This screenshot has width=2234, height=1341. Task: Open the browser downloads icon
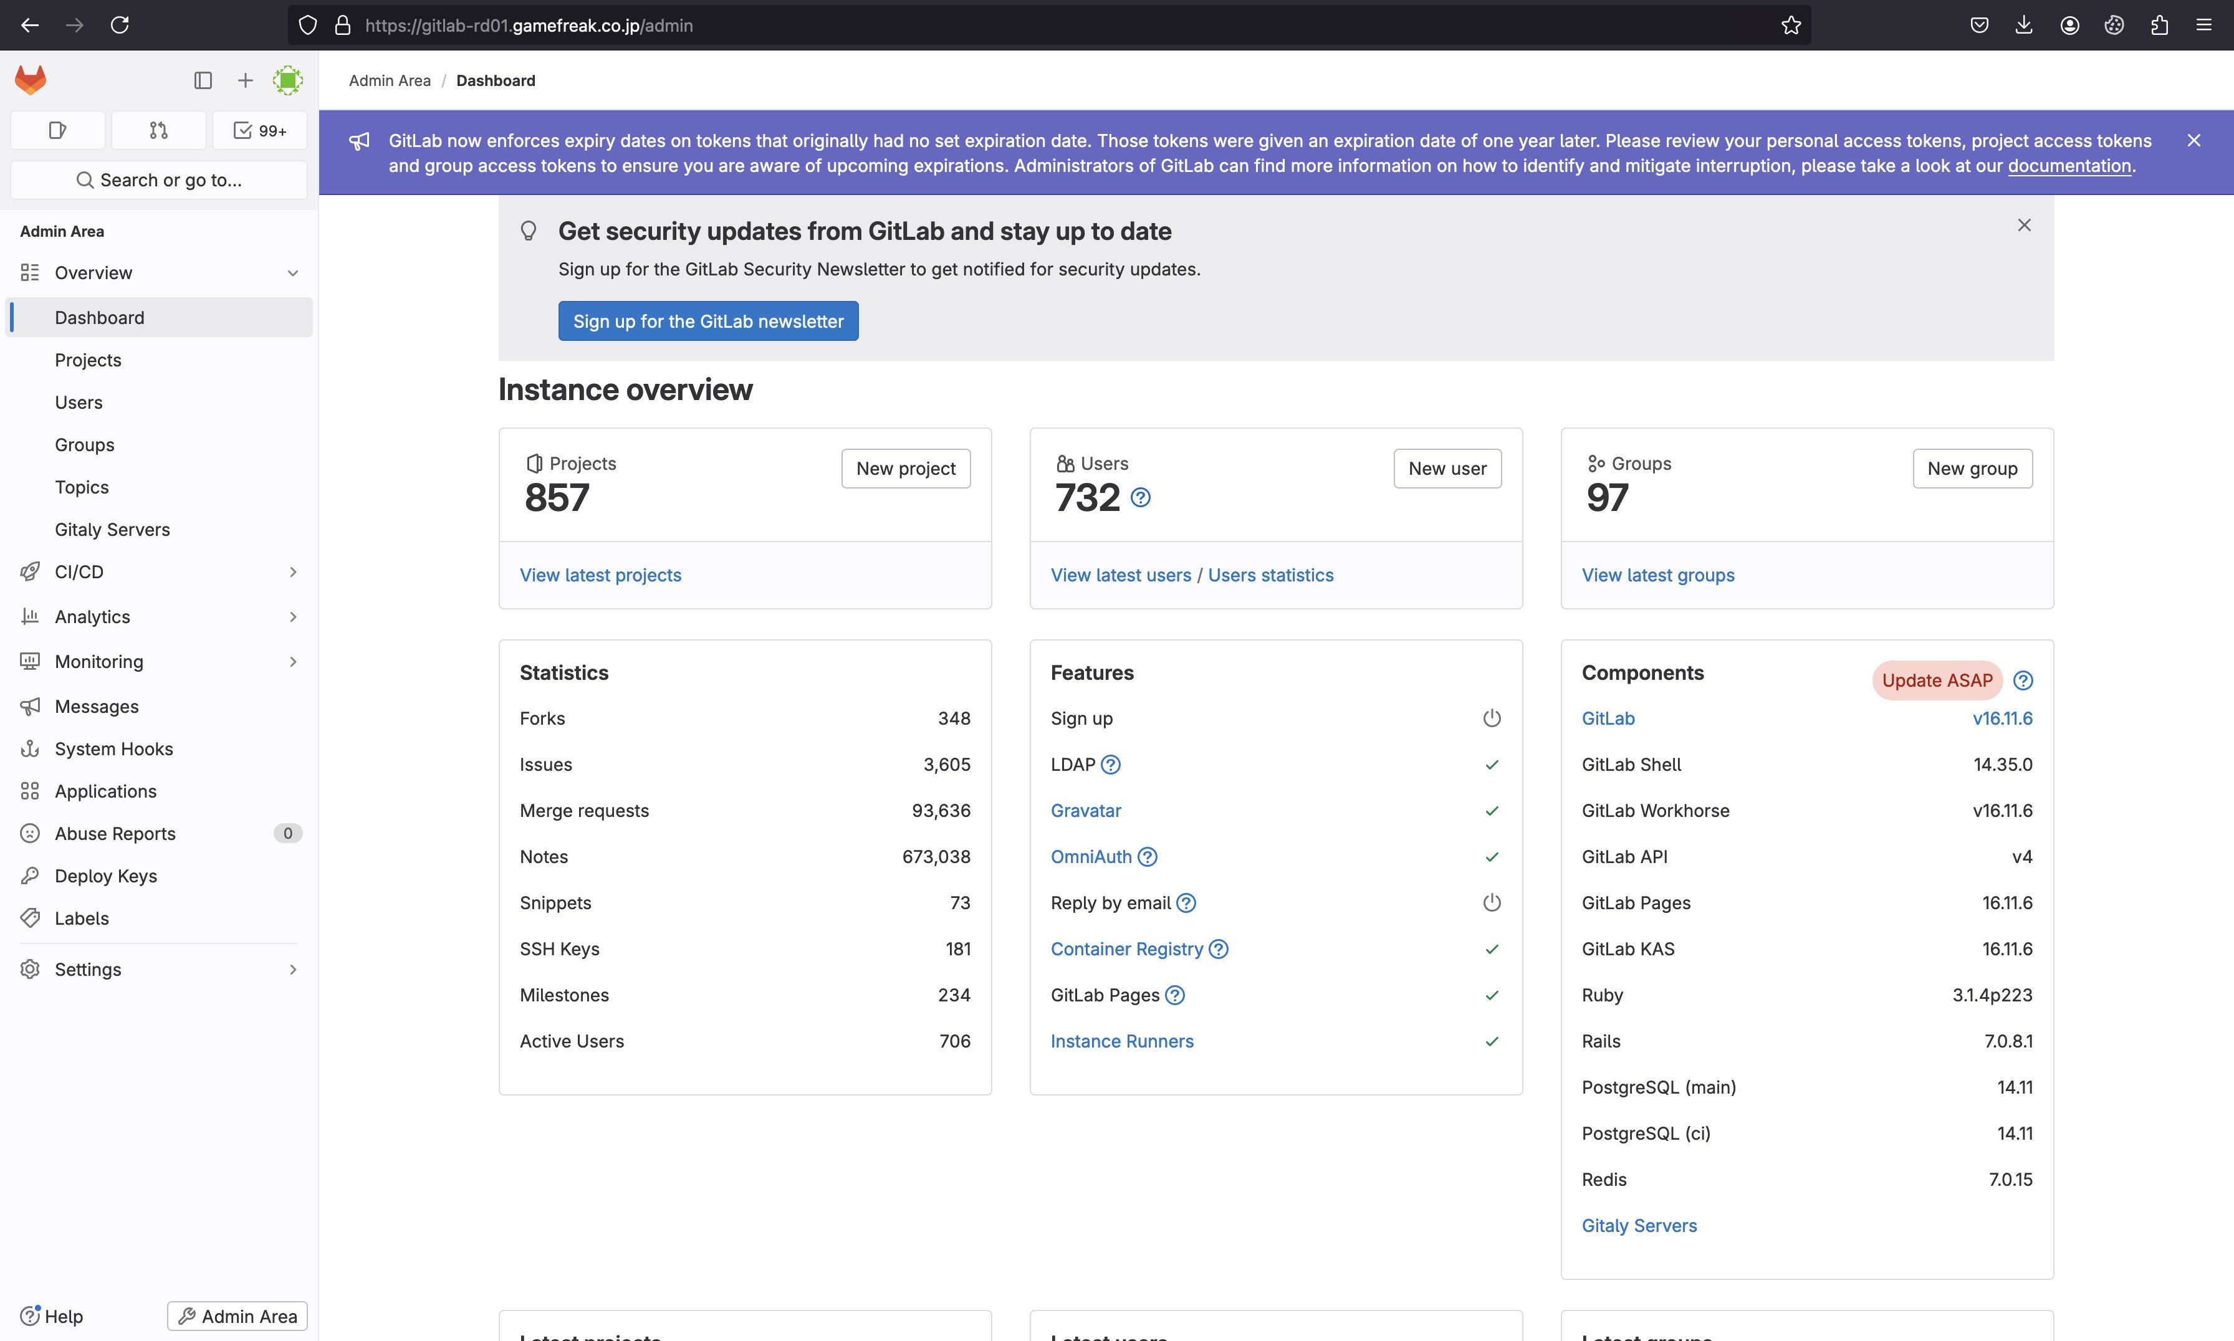point(2025,26)
